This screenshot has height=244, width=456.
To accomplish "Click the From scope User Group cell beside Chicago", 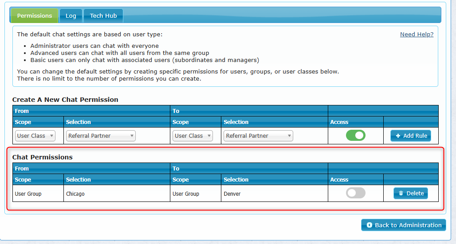I will pyautogui.click(x=28, y=194).
